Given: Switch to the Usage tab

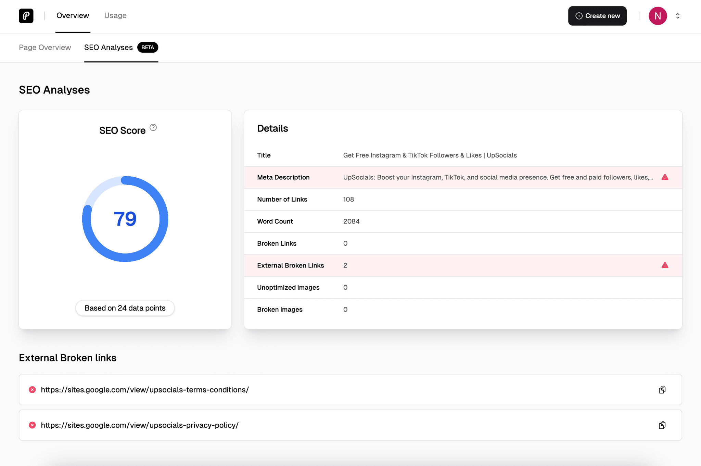Looking at the screenshot, I should 115,15.
